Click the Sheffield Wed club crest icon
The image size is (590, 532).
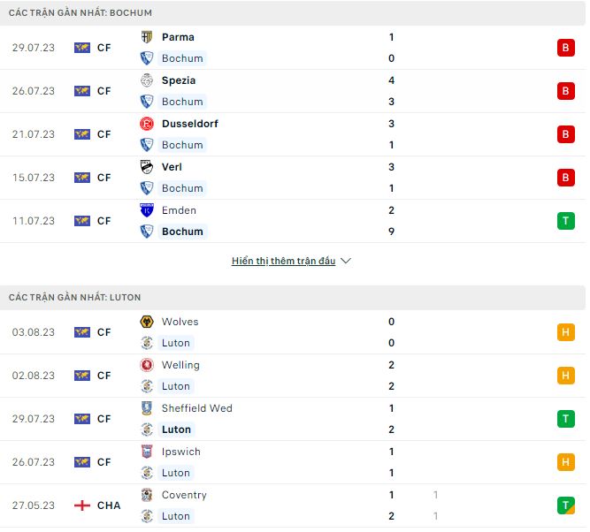point(147,408)
